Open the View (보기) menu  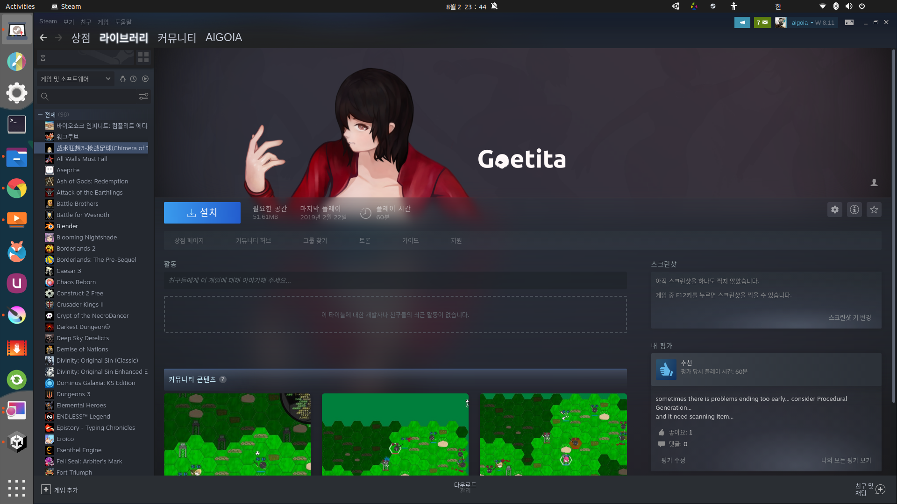click(x=69, y=22)
